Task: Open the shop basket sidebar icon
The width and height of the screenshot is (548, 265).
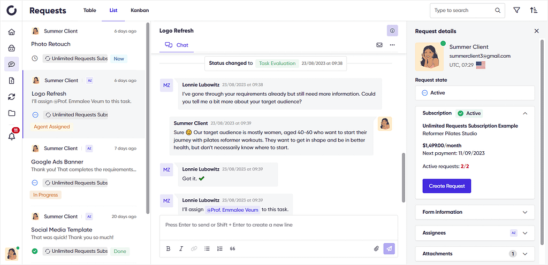Action: click(12, 48)
